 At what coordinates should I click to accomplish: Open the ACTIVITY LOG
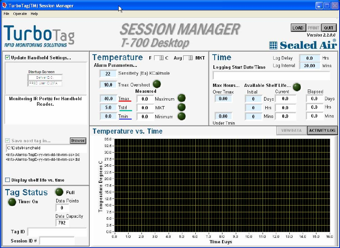click(x=322, y=130)
